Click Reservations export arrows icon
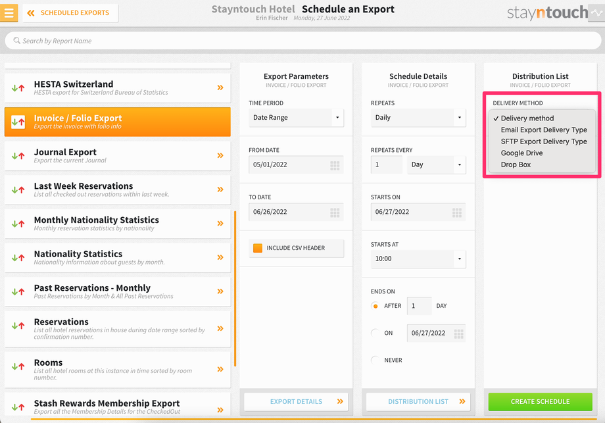Image resolution: width=605 pixels, height=423 pixels. click(18, 326)
